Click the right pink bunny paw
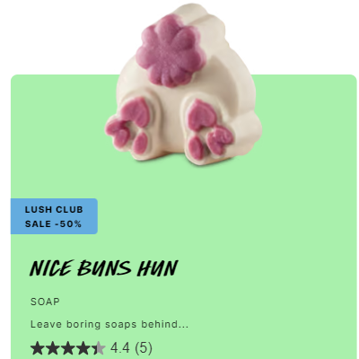Screen dimensions: 359x359 [x=209, y=129]
